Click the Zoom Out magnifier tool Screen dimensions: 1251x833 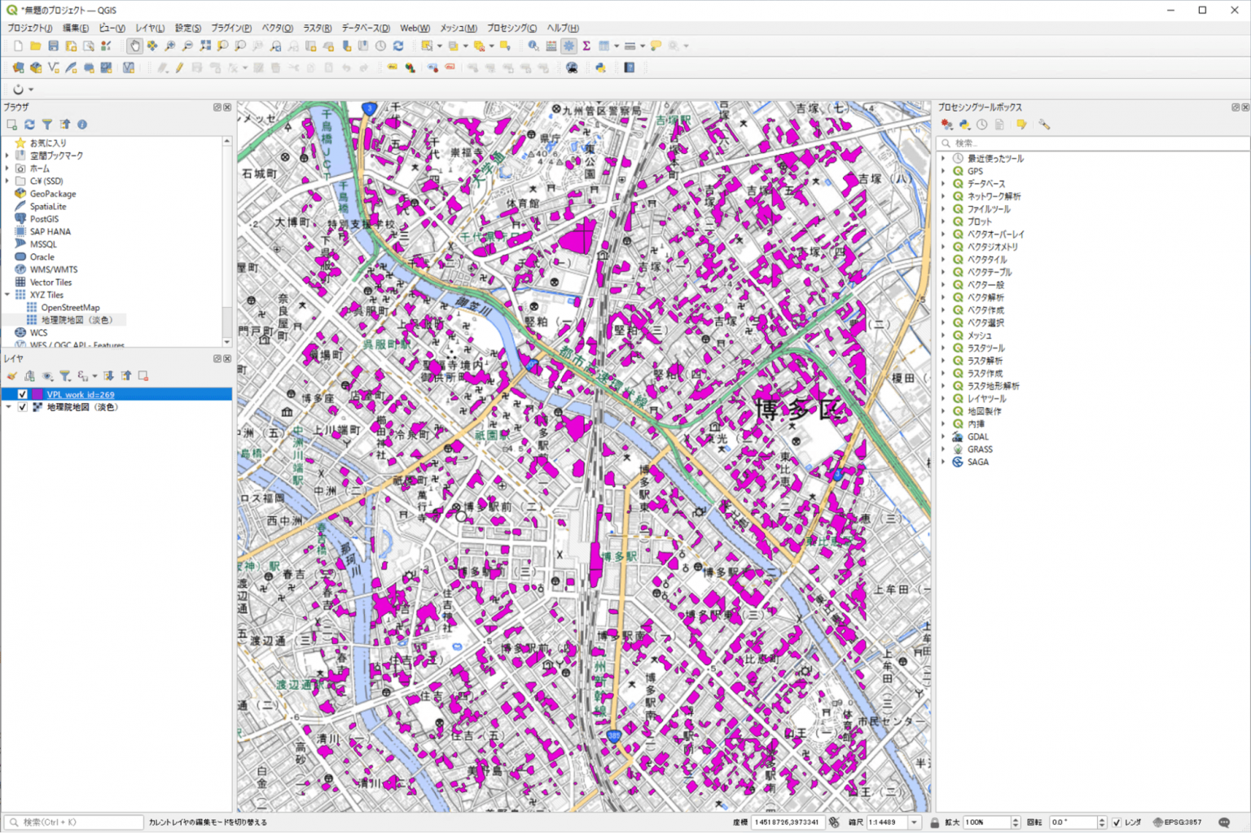click(x=187, y=46)
